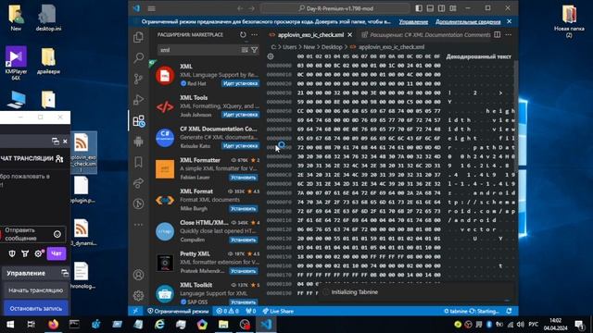Open the editor more actions menu

[x=509, y=35]
